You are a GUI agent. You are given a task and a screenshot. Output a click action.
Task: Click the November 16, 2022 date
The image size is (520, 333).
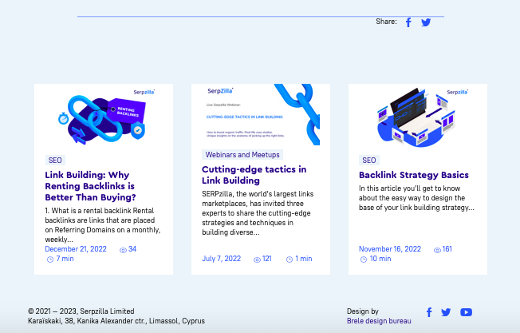390,249
